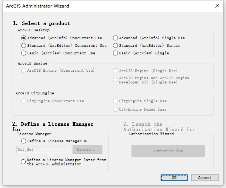
Task: Confirm with the OK button
Action: coord(174,178)
